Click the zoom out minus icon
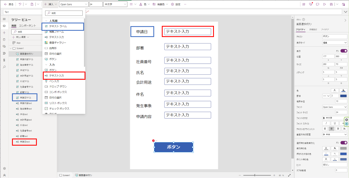 click(240, 175)
